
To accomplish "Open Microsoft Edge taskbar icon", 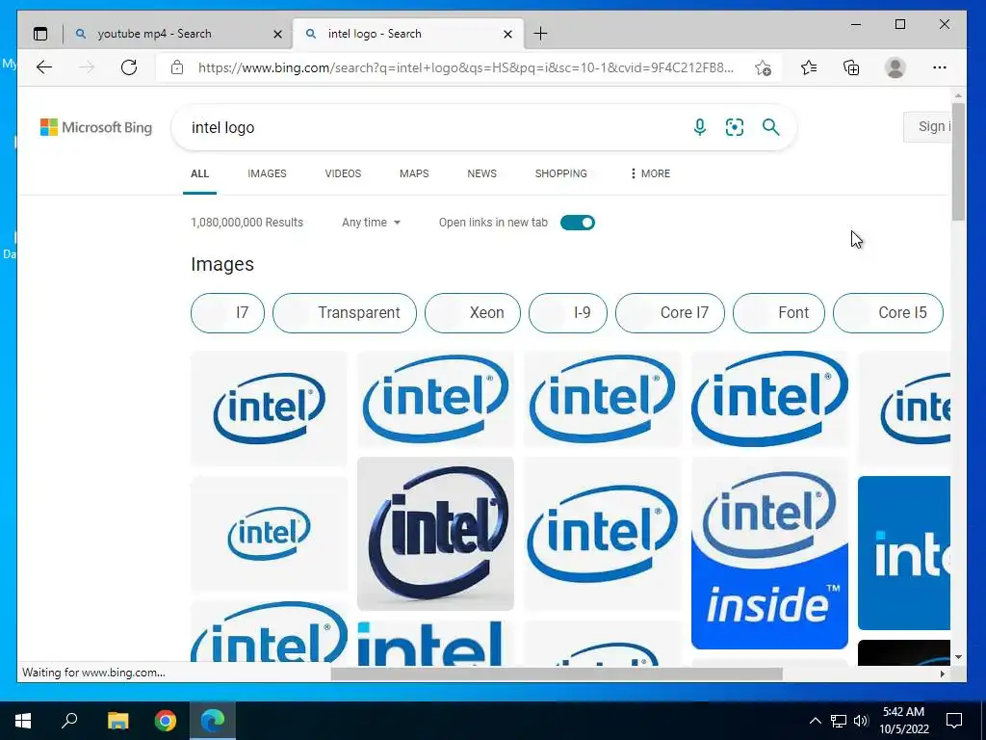I will coord(213,721).
